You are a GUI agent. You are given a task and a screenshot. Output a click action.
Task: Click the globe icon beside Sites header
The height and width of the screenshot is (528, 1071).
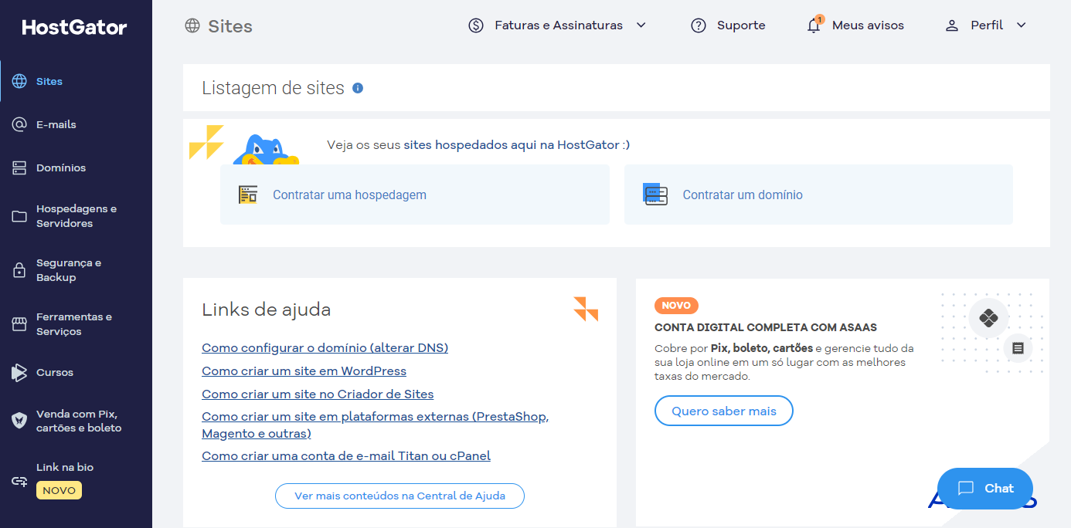tap(192, 25)
